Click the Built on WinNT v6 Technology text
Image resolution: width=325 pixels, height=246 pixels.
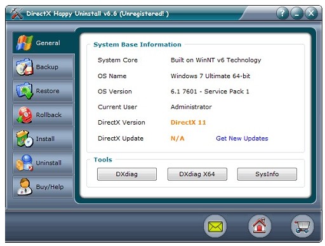click(216, 60)
